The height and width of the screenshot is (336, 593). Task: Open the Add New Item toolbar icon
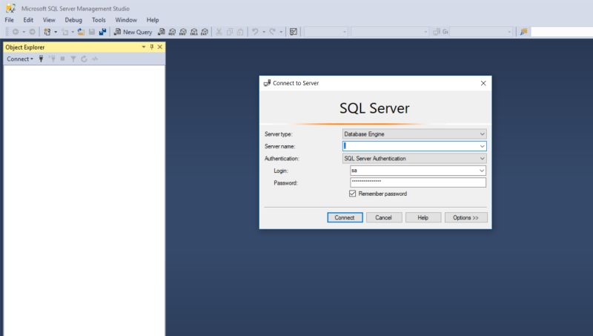[x=65, y=32]
